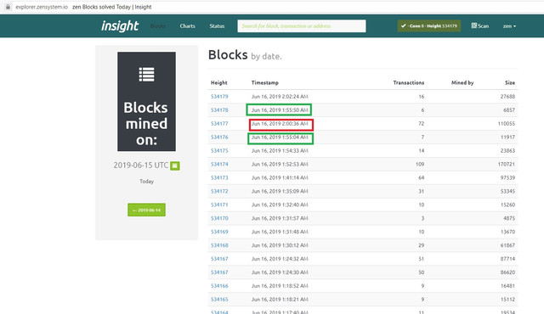The image size is (544, 314).
Task: Click size value 61867
Action: point(507,245)
